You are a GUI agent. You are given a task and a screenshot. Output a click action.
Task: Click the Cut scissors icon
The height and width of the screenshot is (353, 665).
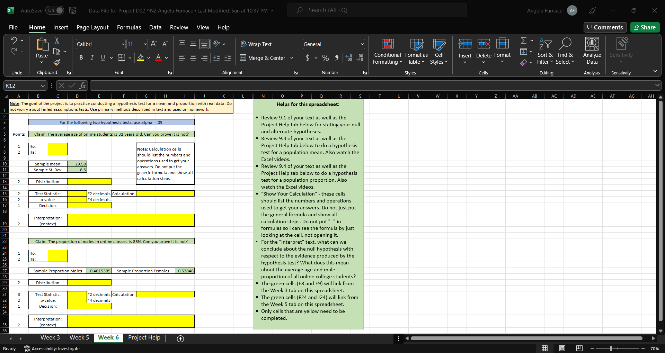tap(57, 41)
